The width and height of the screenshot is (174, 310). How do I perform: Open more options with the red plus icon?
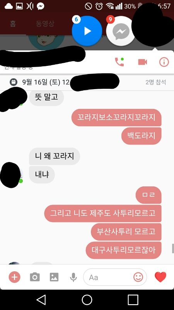pyautogui.click(x=15, y=277)
